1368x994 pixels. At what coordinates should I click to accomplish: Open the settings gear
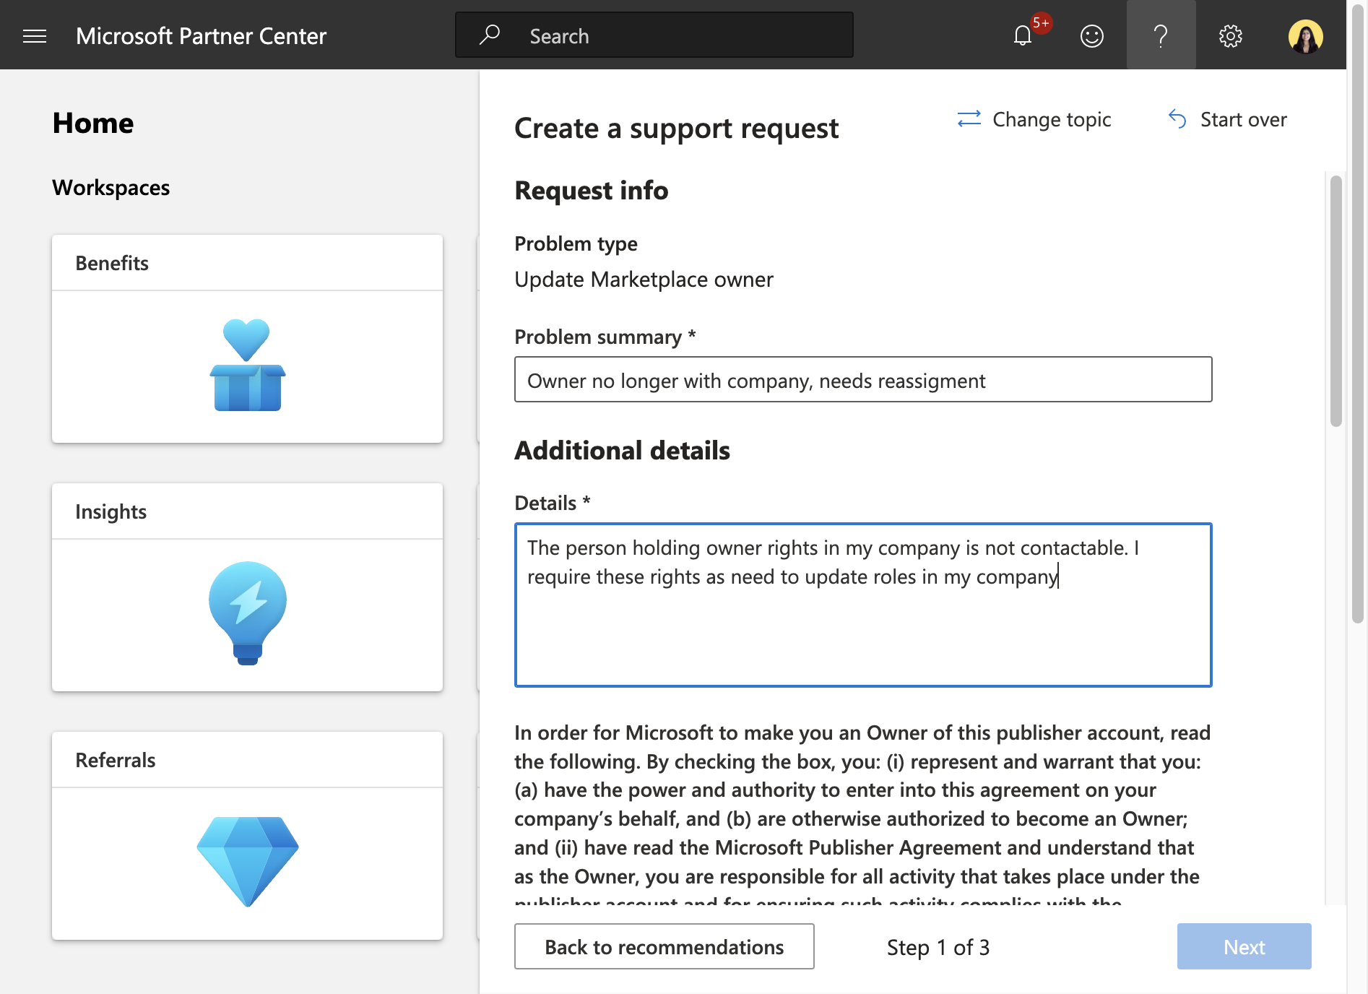[x=1231, y=35]
